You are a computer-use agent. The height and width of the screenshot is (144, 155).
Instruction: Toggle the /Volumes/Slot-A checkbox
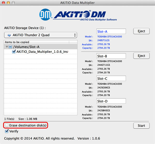pyautogui.click(x=10, y=47)
